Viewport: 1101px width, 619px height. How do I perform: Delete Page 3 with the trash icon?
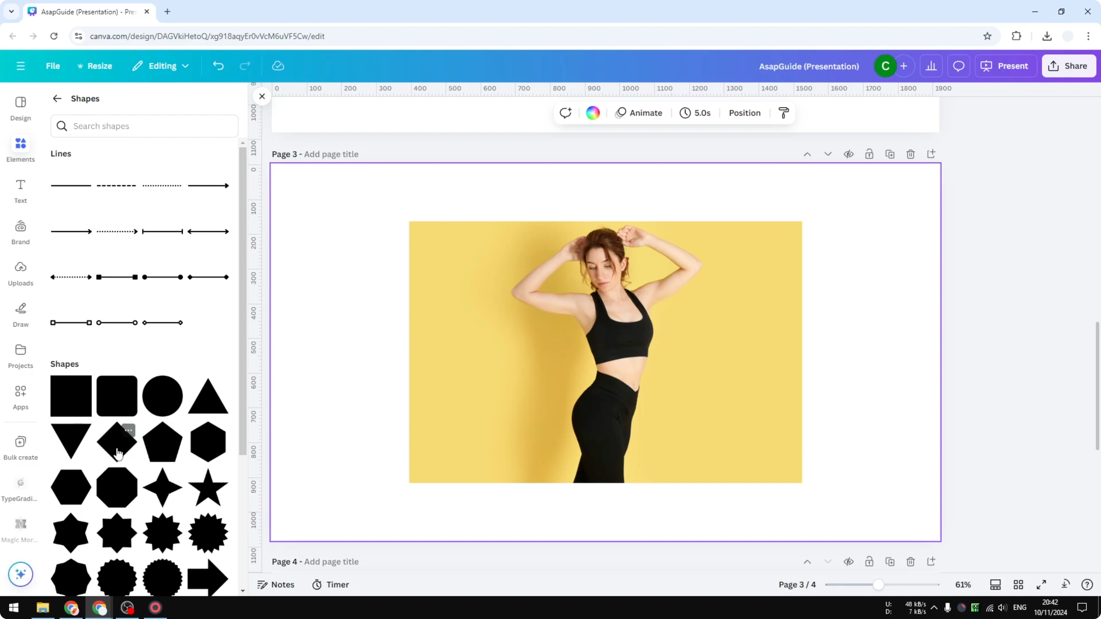910,154
